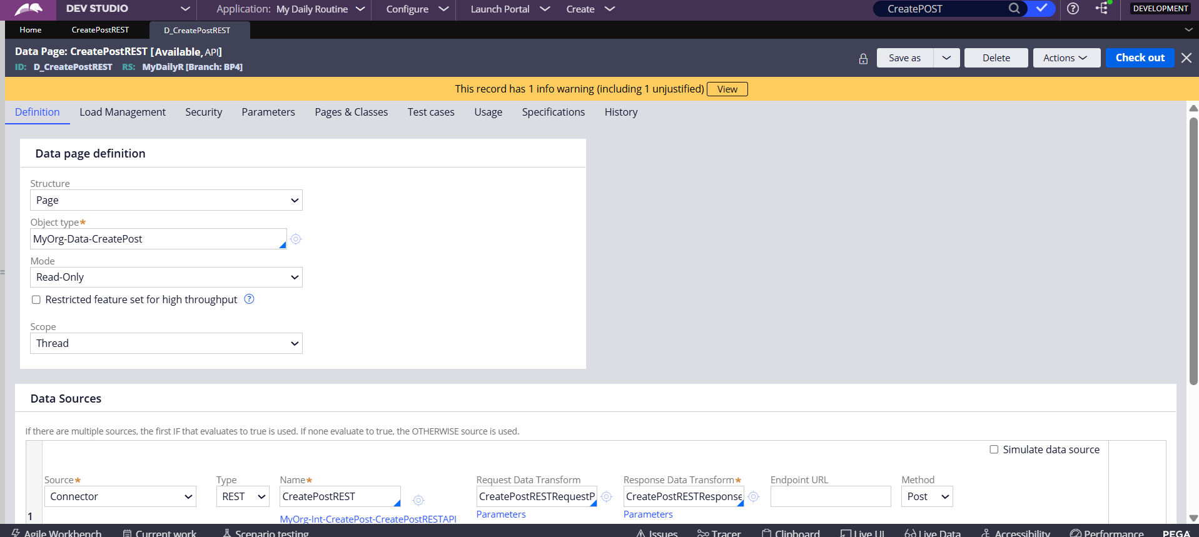
Task: Open Clipboard from footer toolbar
Action: tap(791, 533)
